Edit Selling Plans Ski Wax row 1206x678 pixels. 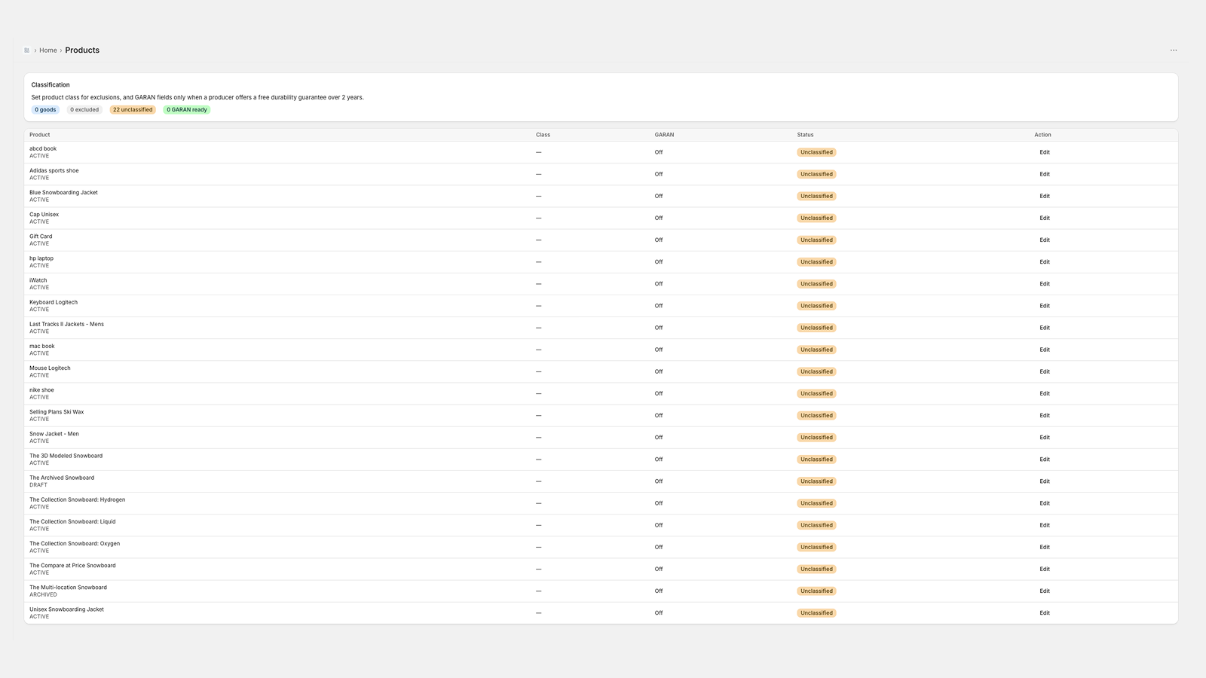point(1045,415)
